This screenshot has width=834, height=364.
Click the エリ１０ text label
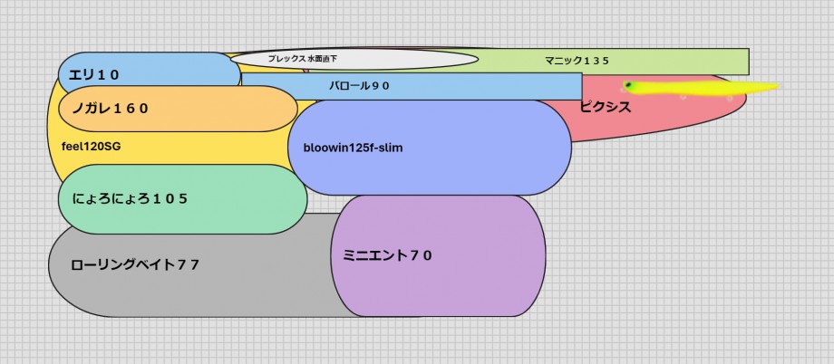pyautogui.click(x=93, y=75)
